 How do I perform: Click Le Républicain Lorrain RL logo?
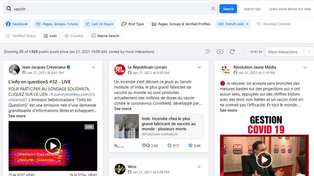(120, 70)
